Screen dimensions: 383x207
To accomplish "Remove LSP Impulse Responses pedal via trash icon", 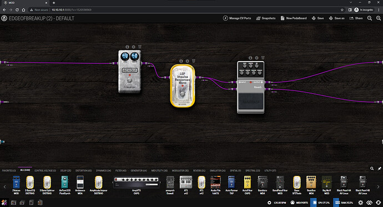I will pyautogui.click(x=194, y=61).
